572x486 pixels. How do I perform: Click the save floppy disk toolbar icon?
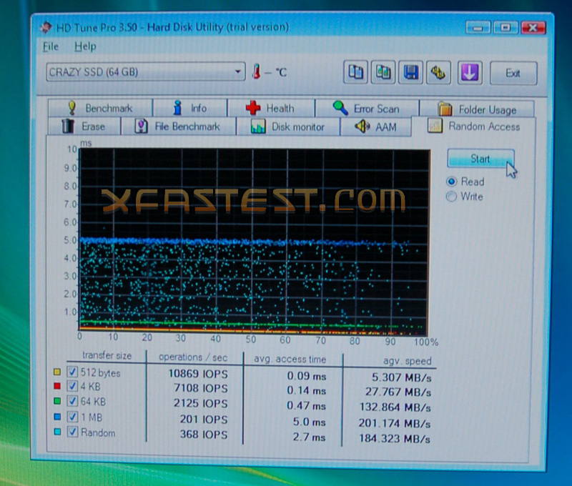coord(410,73)
